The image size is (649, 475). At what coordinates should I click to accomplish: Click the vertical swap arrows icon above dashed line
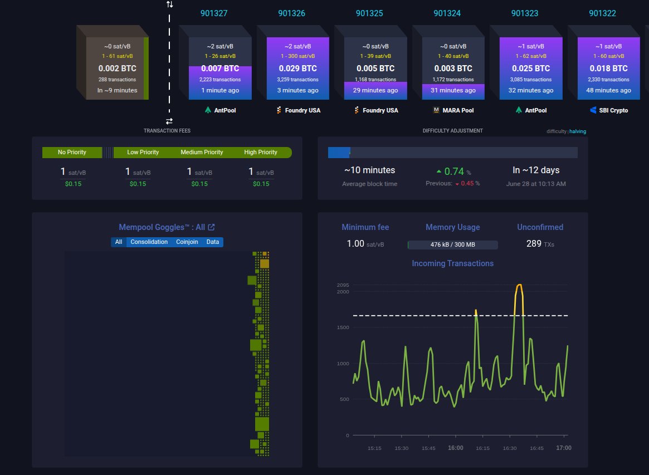(170, 4)
